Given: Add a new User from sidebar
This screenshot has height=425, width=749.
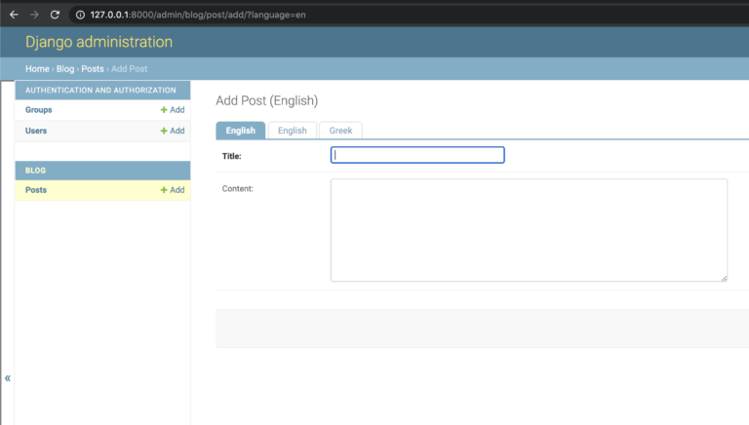Looking at the screenshot, I should (x=173, y=131).
